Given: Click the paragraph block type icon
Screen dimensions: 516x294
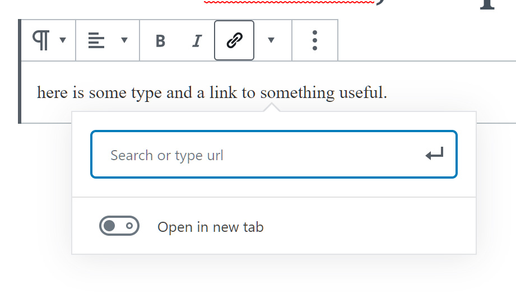Looking at the screenshot, I should point(41,40).
